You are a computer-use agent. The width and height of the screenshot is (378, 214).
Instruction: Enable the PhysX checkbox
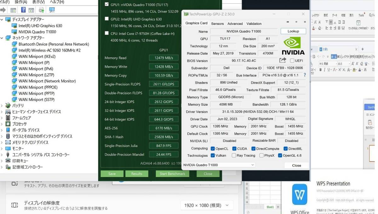[x=261, y=155]
